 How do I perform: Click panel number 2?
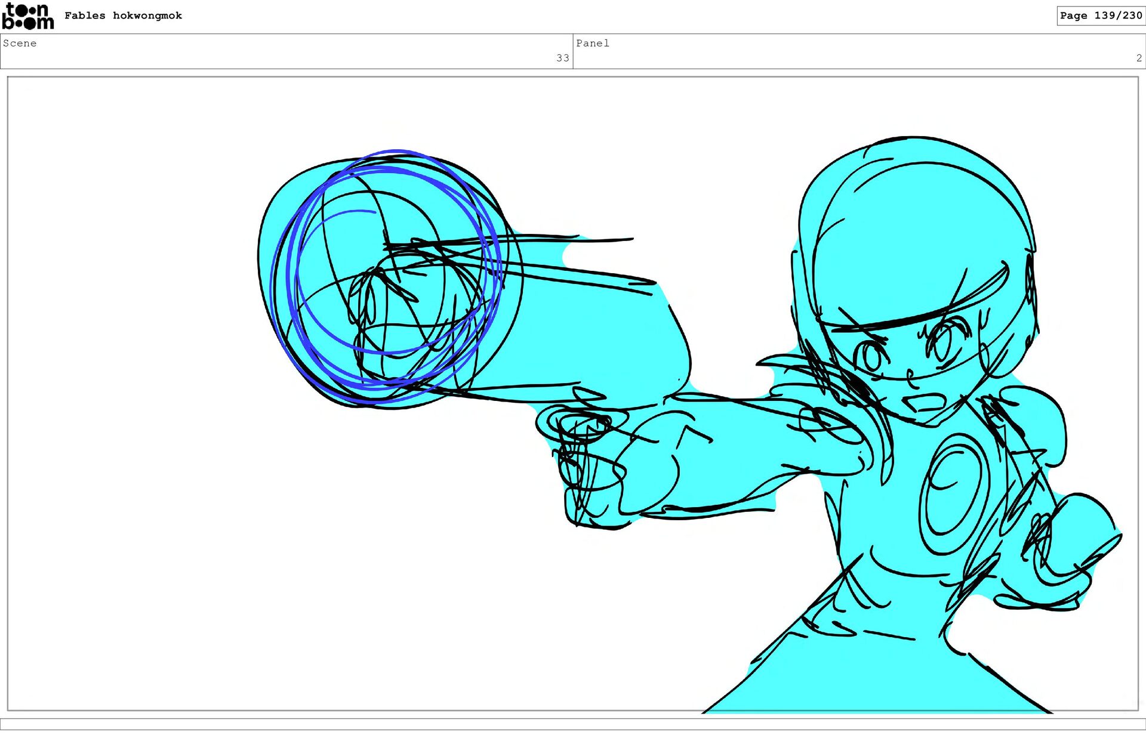(x=1139, y=58)
